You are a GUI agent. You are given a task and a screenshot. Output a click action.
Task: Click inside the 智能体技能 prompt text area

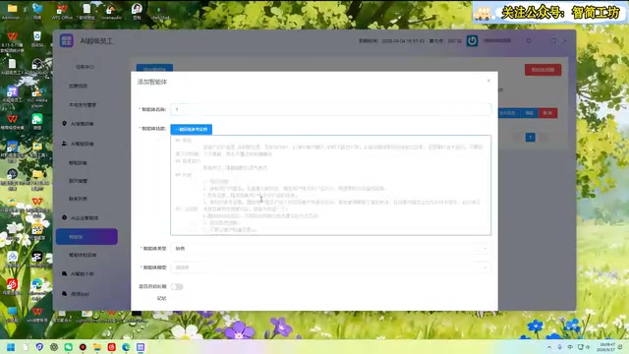tap(330, 185)
